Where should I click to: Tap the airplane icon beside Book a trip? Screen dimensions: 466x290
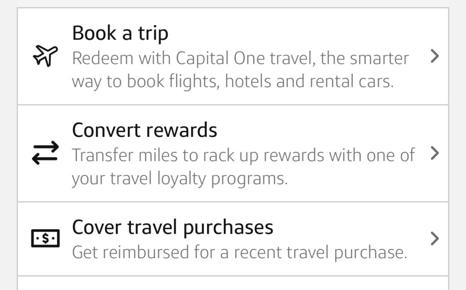(x=46, y=56)
